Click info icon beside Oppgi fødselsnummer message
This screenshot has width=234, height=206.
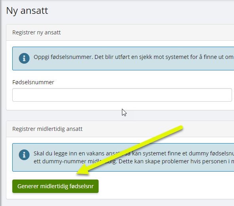24,58
